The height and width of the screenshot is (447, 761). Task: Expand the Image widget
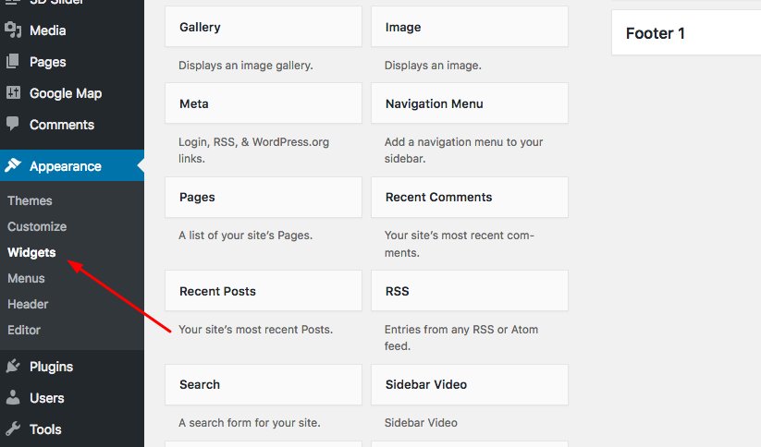click(x=470, y=27)
